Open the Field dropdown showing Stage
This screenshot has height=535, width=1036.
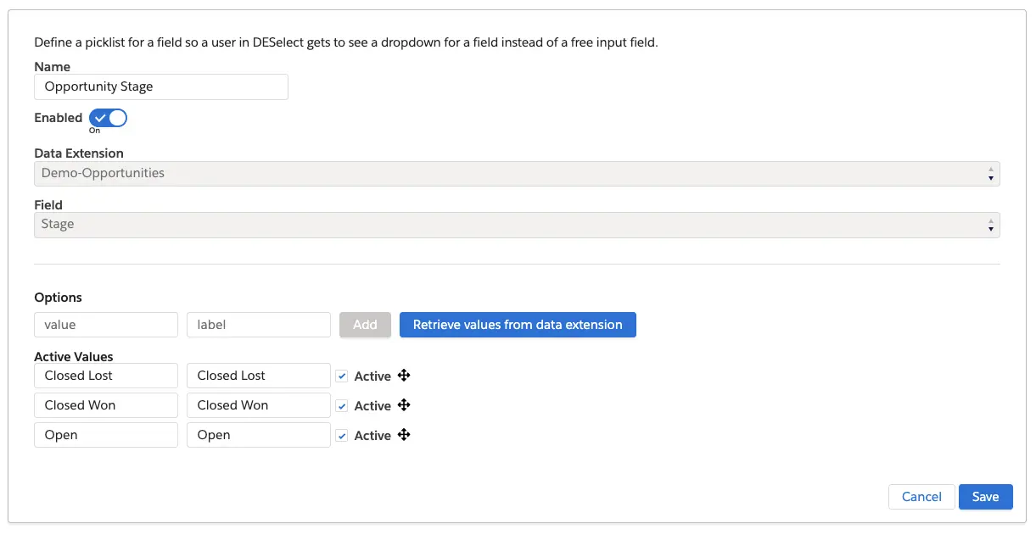(516, 225)
